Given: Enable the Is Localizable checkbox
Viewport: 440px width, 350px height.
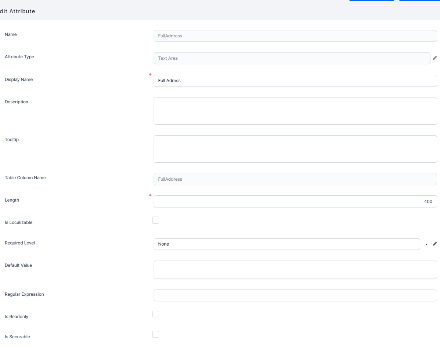Looking at the screenshot, I should pyautogui.click(x=155, y=220).
